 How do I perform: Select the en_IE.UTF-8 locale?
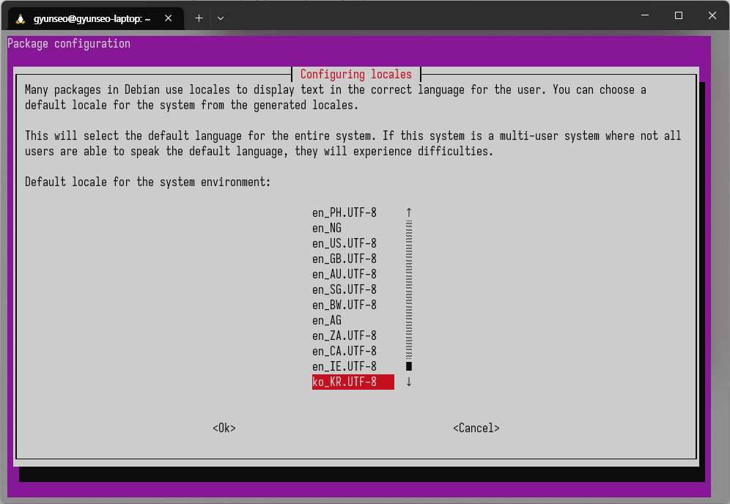pyautogui.click(x=344, y=366)
